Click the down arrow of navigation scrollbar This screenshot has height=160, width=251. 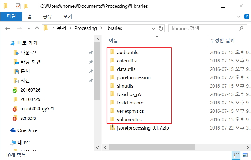[x=97, y=147]
